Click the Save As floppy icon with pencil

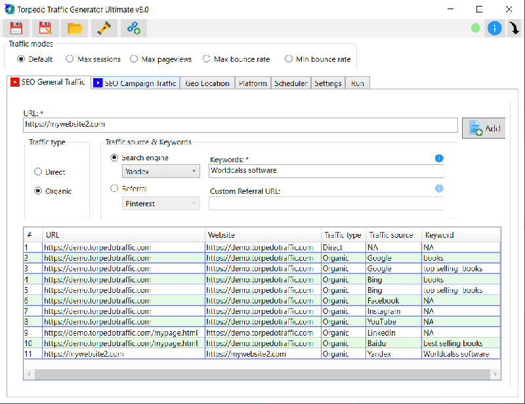click(45, 28)
